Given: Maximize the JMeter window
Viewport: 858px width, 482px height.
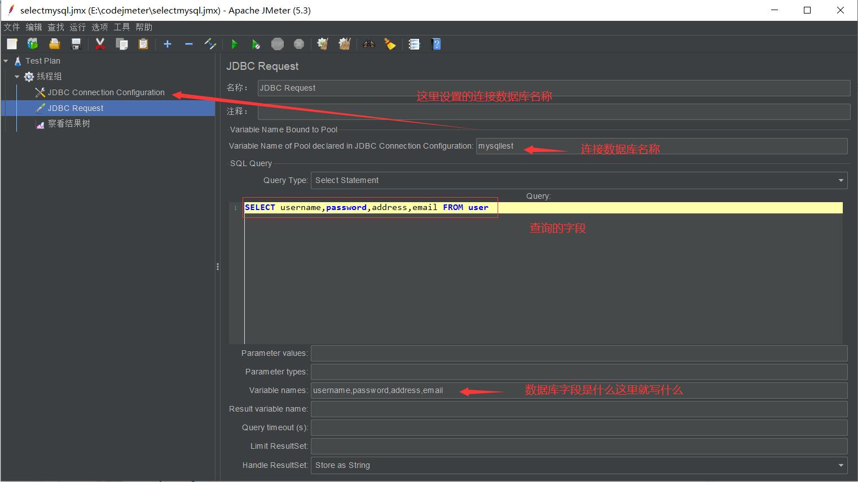Looking at the screenshot, I should 807,10.
